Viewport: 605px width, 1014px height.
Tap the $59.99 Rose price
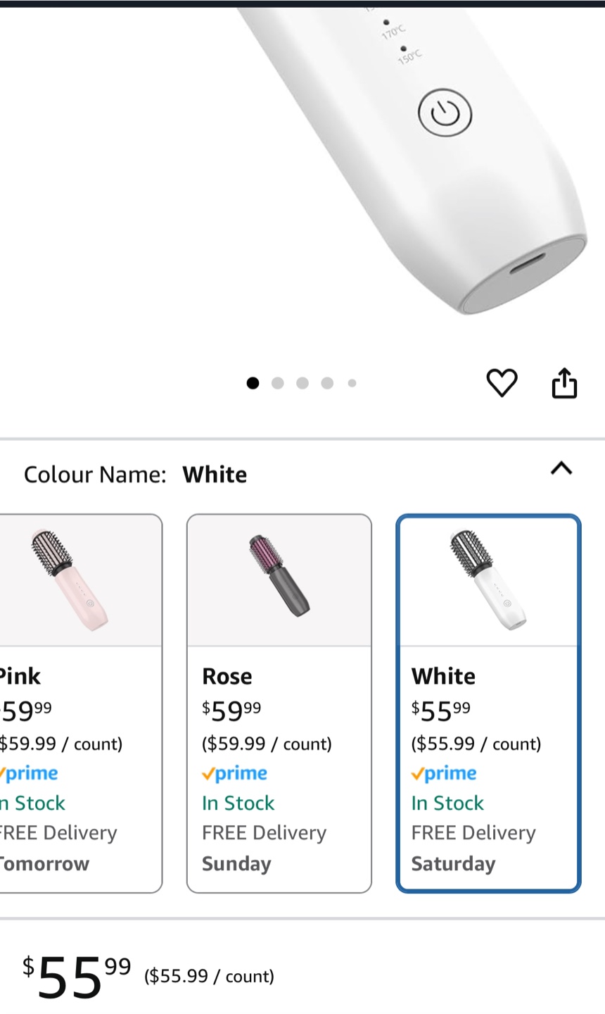pos(231,710)
